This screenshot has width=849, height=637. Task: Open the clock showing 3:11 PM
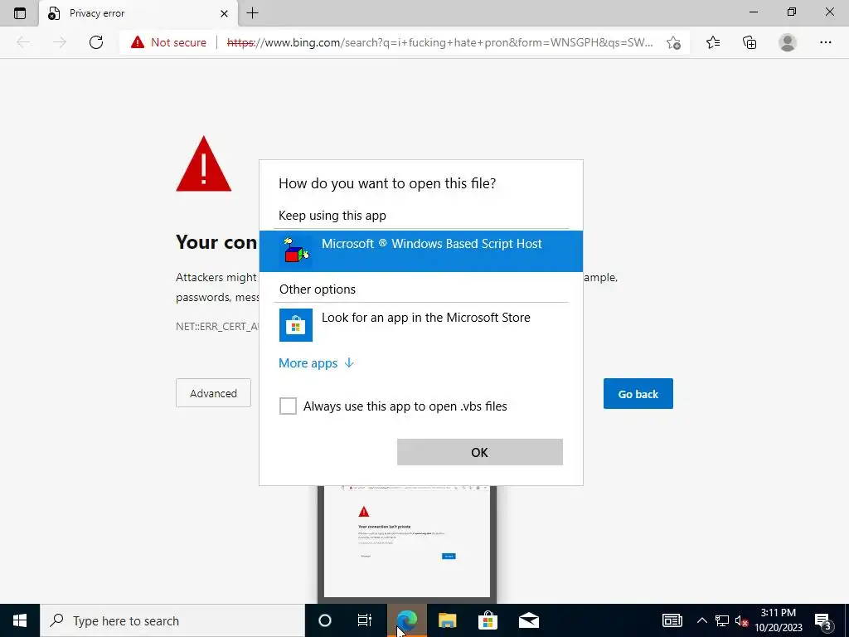pos(779,620)
